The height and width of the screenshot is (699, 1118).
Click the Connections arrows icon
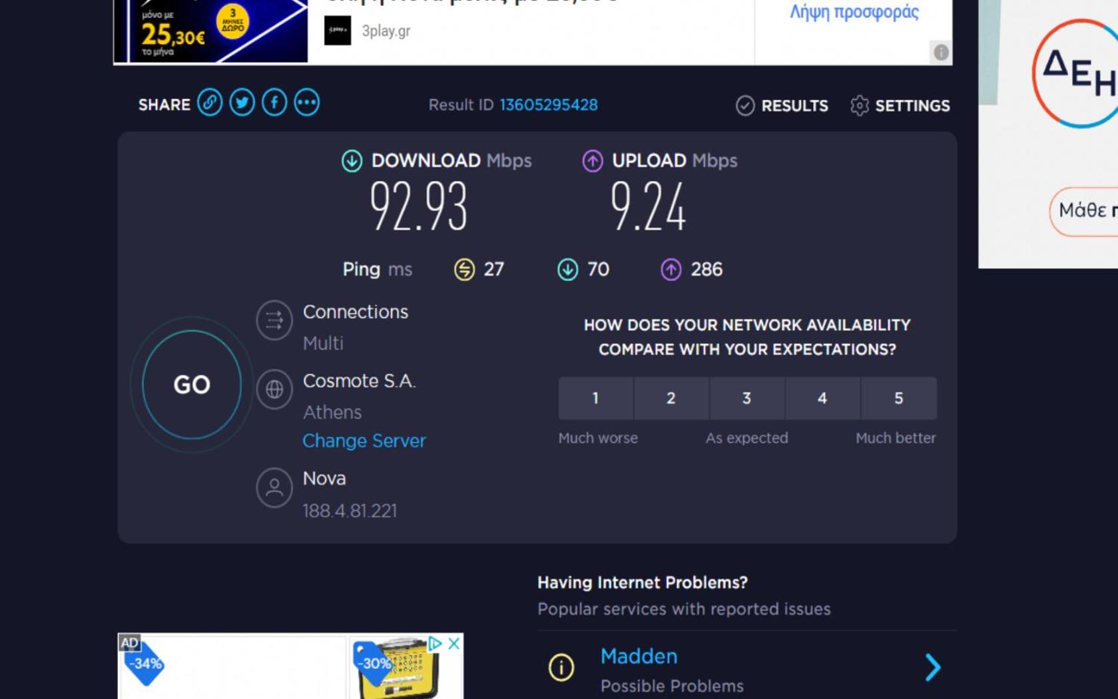[274, 321]
